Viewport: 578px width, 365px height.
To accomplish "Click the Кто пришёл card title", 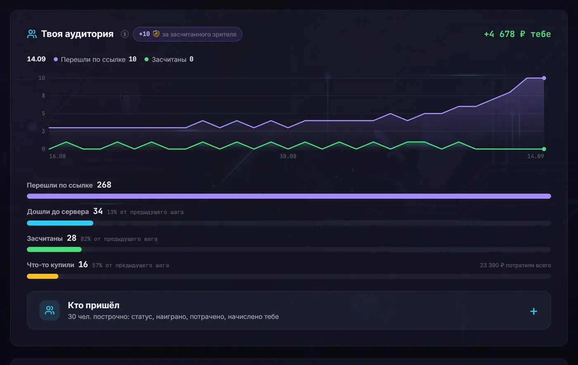I will pos(94,305).
